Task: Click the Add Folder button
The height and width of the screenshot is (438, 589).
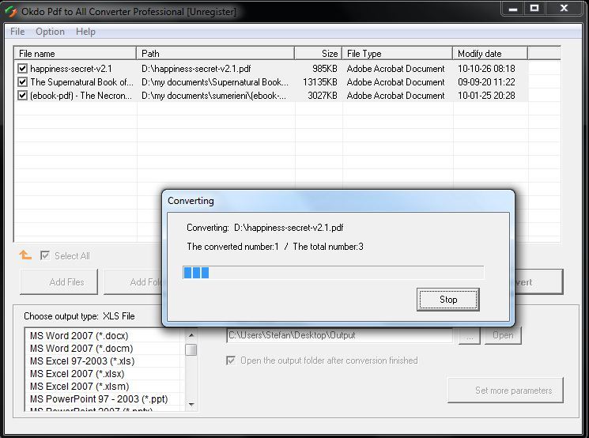Action: click(x=133, y=281)
